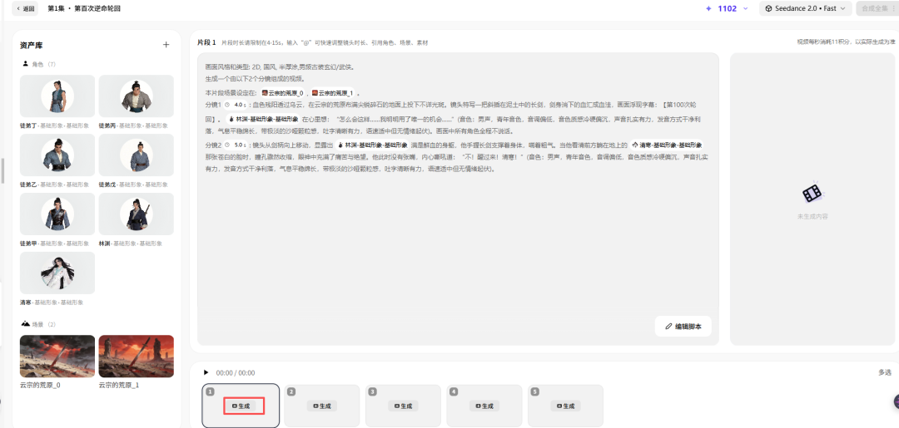Click the 返回 back button
Screen dimensions: 899x428
[x=25, y=8]
